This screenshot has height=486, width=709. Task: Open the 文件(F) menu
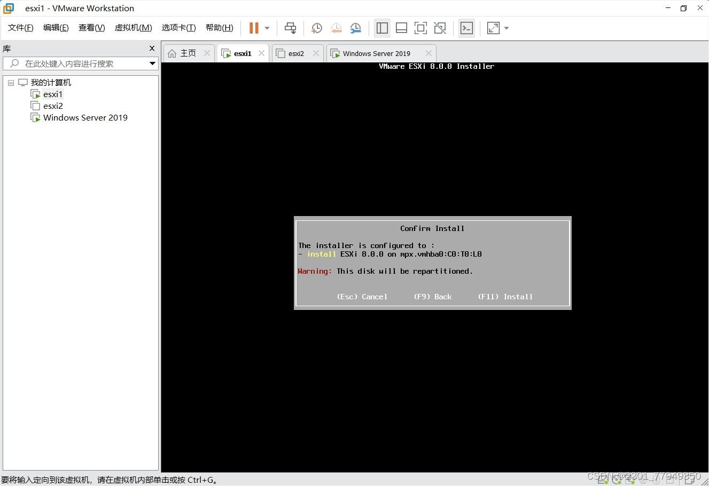[x=21, y=28]
